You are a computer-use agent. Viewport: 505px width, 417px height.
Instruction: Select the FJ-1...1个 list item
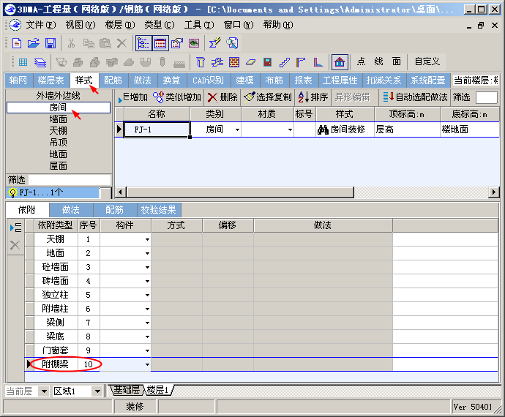coord(53,192)
